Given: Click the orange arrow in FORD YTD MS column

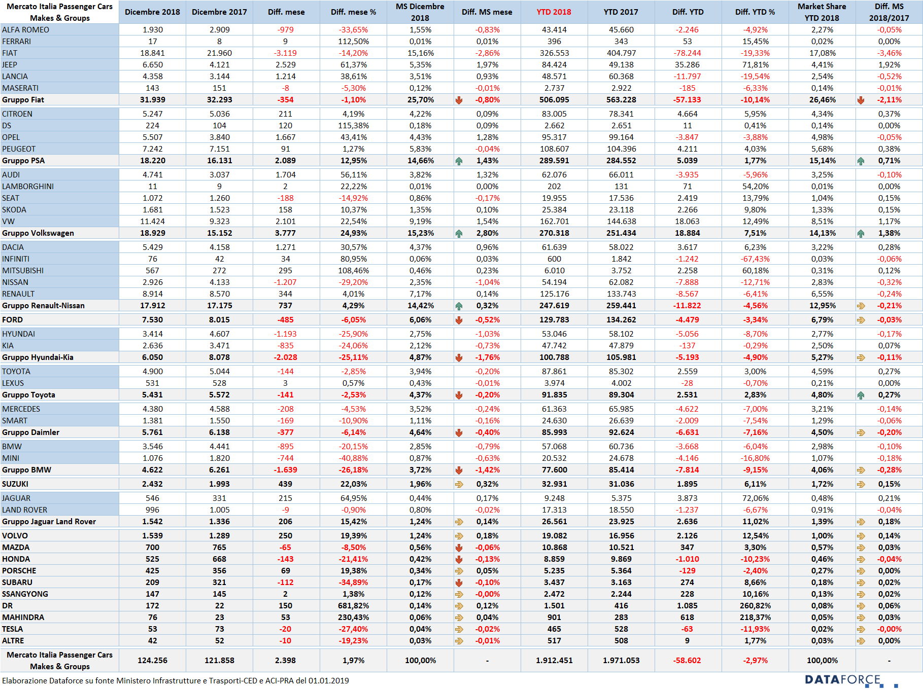Looking at the screenshot, I should pyautogui.click(x=861, y=320).
